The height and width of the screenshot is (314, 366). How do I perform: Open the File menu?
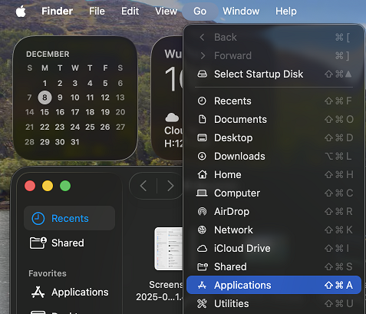point(97,12)
